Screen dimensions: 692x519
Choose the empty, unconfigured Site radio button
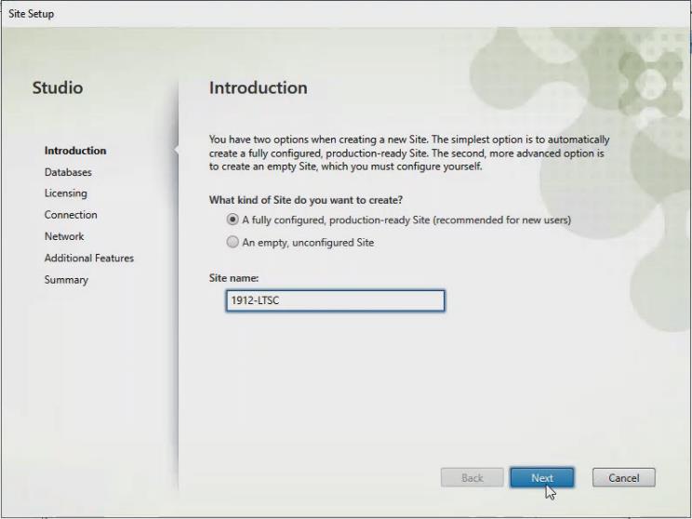click(x=233, y=242)
